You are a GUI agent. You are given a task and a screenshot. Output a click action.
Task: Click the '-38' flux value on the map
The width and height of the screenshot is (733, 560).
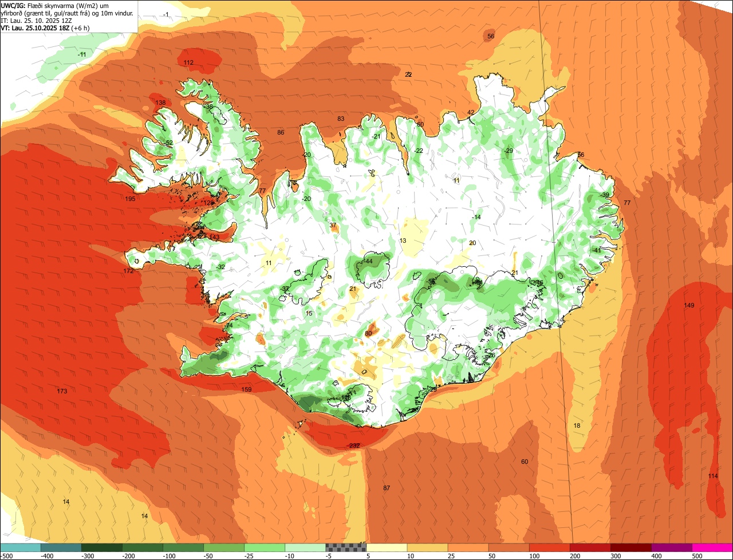pyautogui.click(x=208, y=107)
